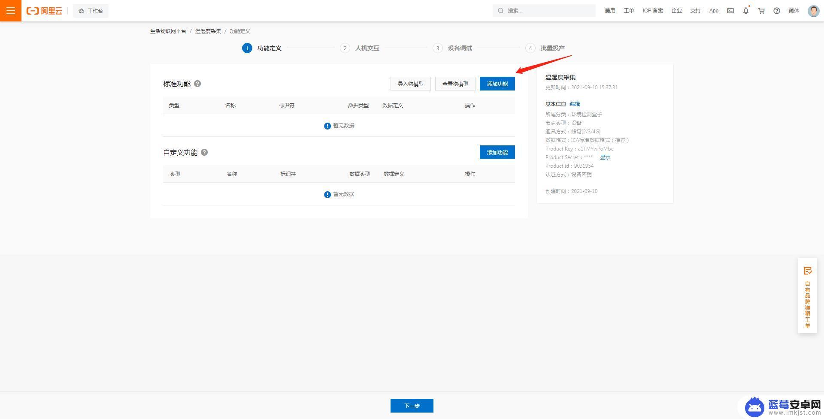The height and width of the screenshot is (419, 824).
Task: Click 导入物模型 button
Action: coord(411,84)
